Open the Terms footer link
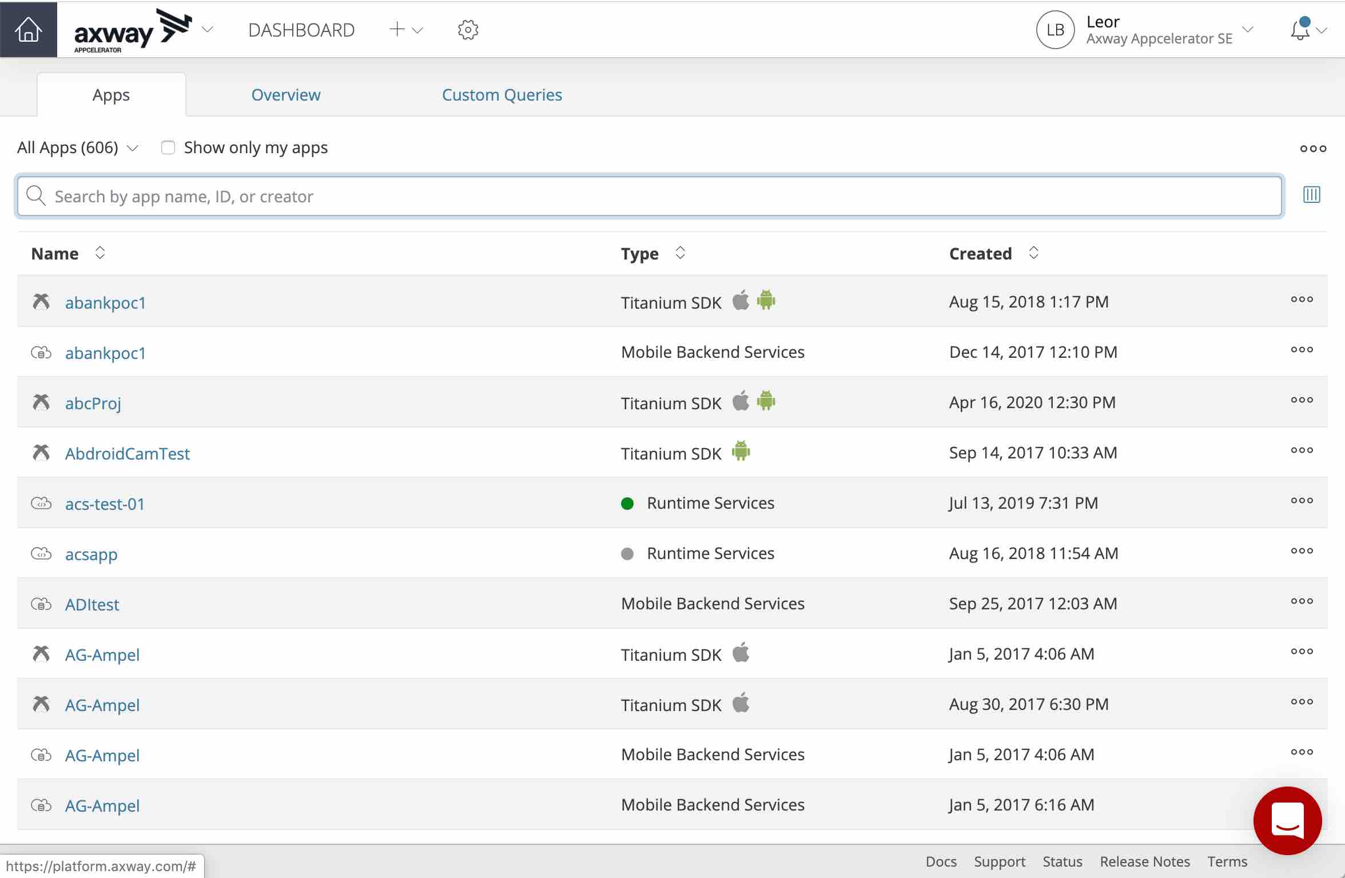 point(1227,861)
